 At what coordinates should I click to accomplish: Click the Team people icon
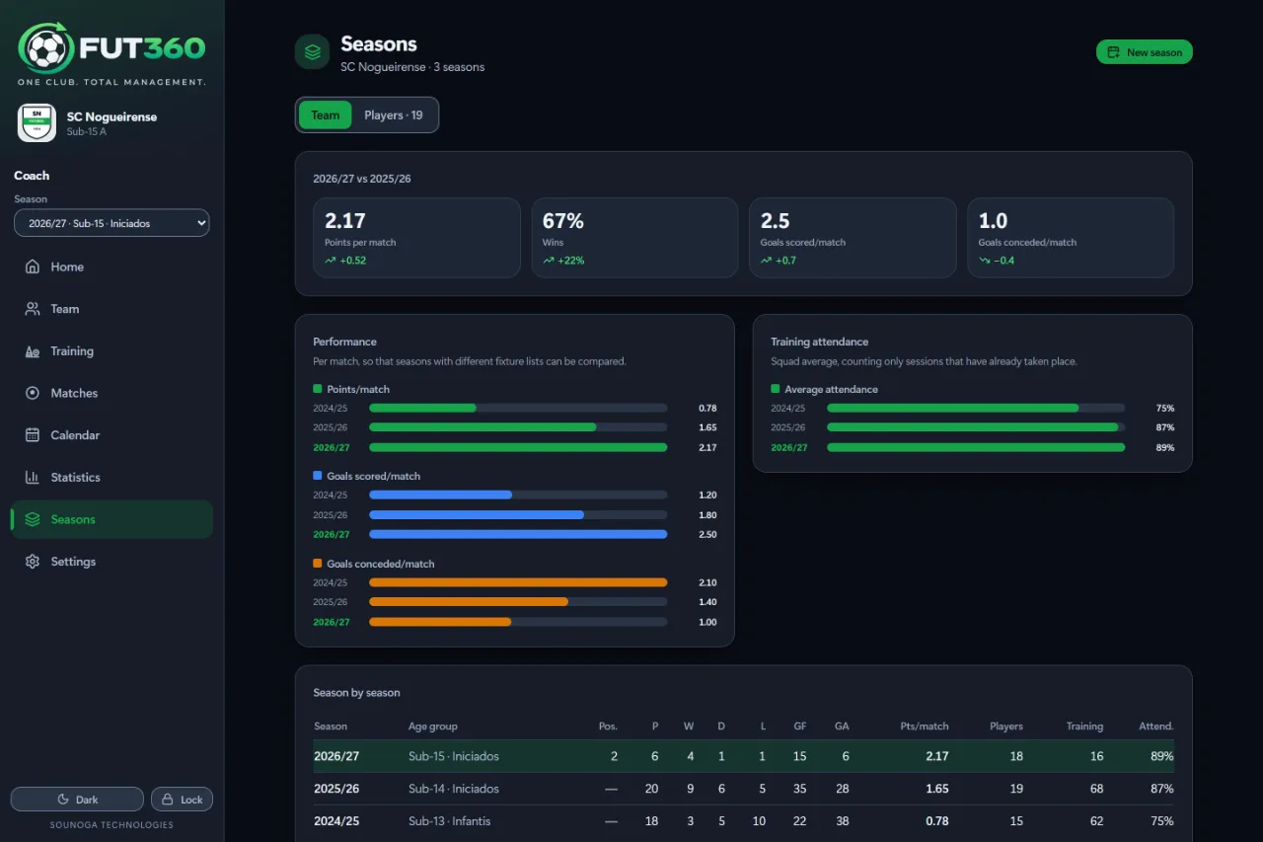33,309
